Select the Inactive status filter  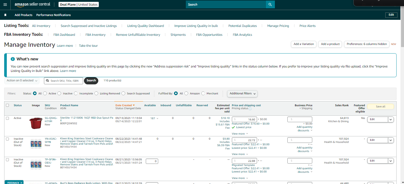click(x=59, y=93)
